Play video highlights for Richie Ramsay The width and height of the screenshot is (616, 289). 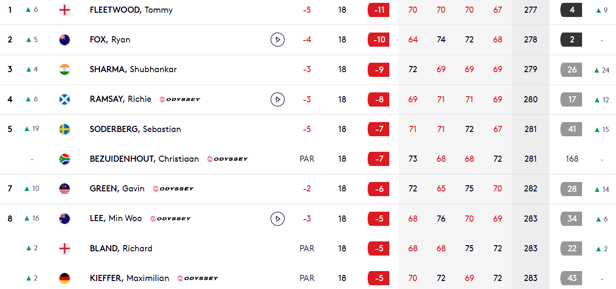point(278,99)
